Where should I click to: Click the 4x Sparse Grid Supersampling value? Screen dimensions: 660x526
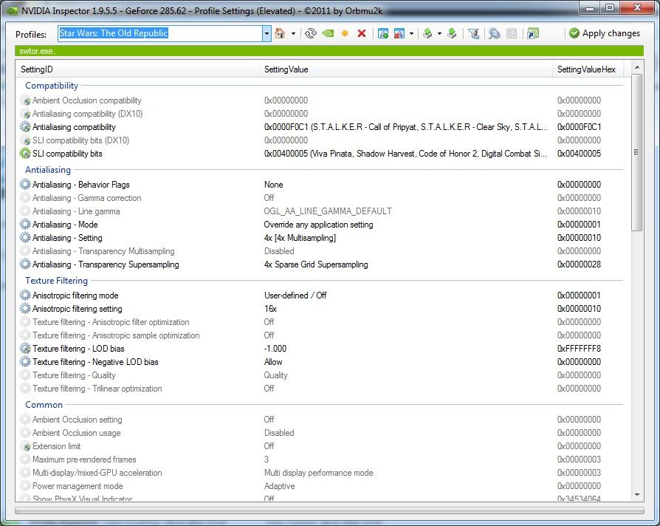click(x=316, y=264)
